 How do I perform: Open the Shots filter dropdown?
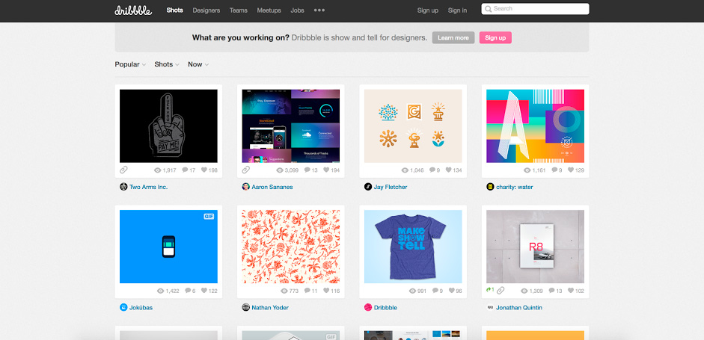coord(167,64)
